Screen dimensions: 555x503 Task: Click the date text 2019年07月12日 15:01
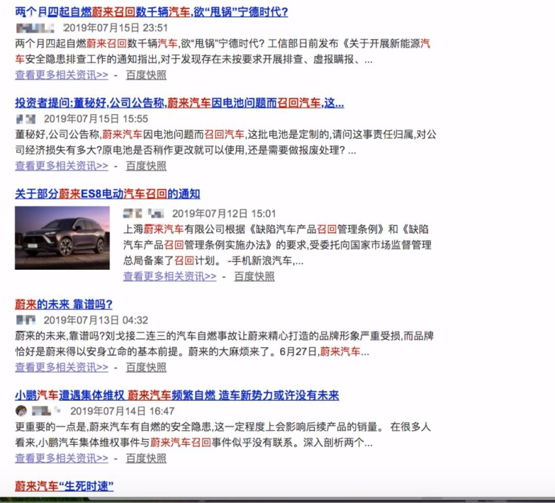224,214
